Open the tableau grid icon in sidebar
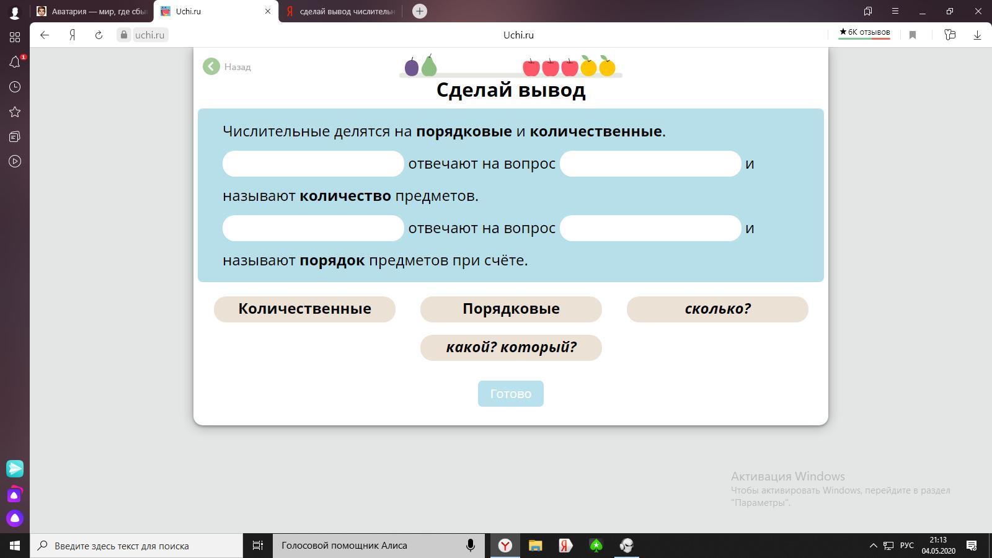Viewport: 992px width, 558px height. (x=15, y=37)
